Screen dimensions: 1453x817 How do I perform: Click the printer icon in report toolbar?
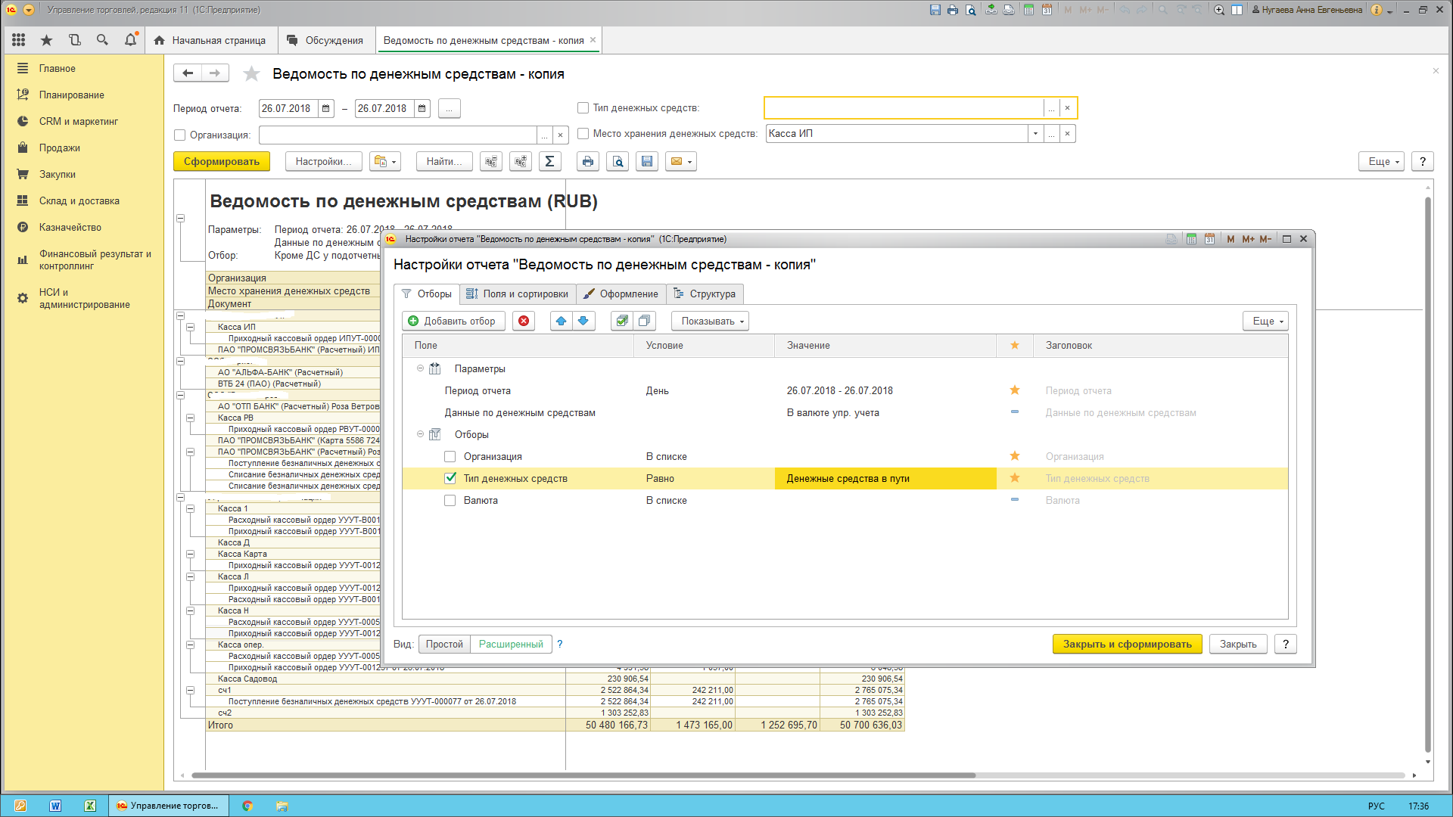(x=588, y=161)
